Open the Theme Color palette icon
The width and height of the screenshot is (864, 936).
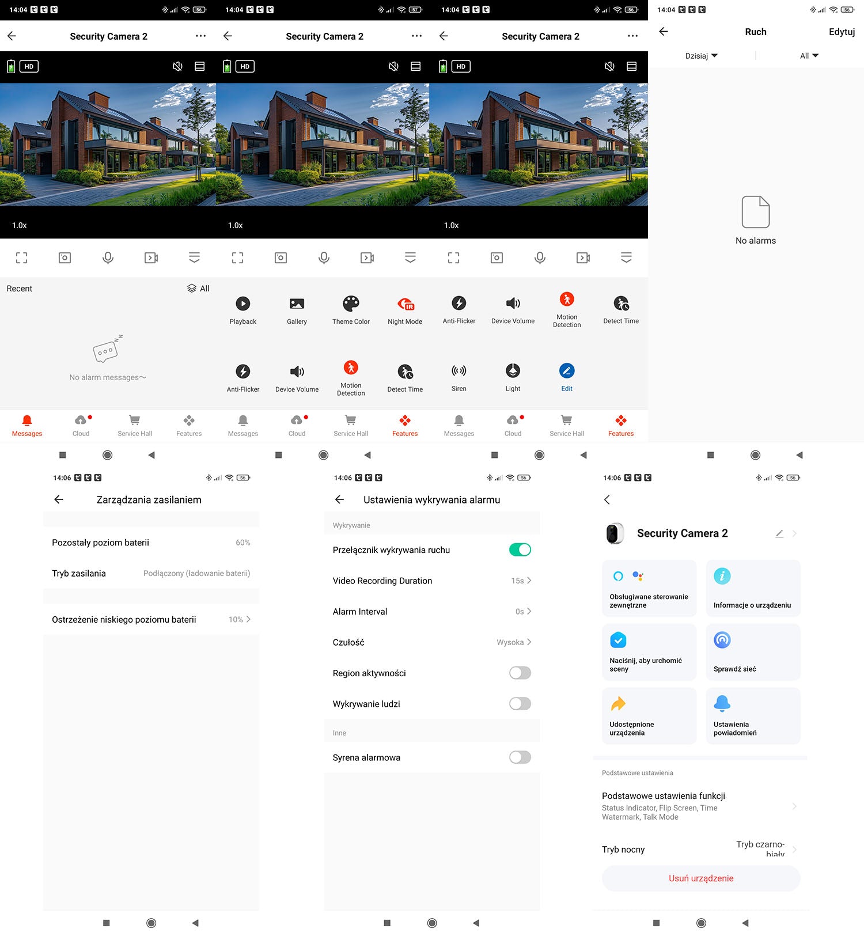pos(351,304)
